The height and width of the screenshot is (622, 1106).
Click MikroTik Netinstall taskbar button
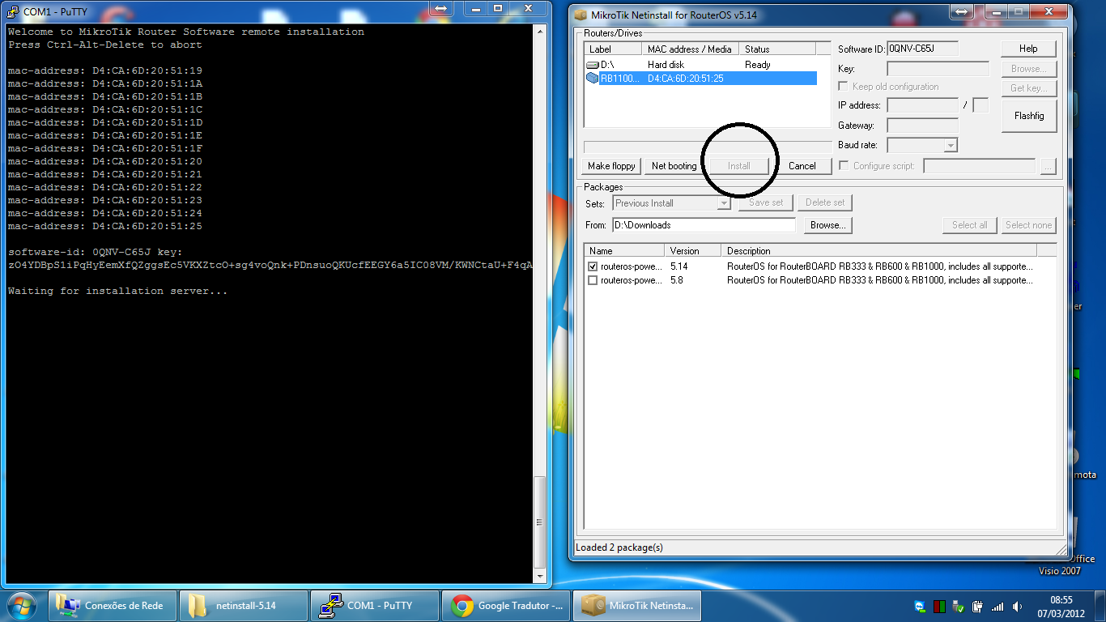tap(637, 606)
